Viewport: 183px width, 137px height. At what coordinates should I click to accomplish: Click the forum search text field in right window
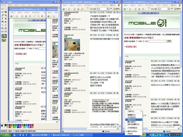tap(157, 41)
